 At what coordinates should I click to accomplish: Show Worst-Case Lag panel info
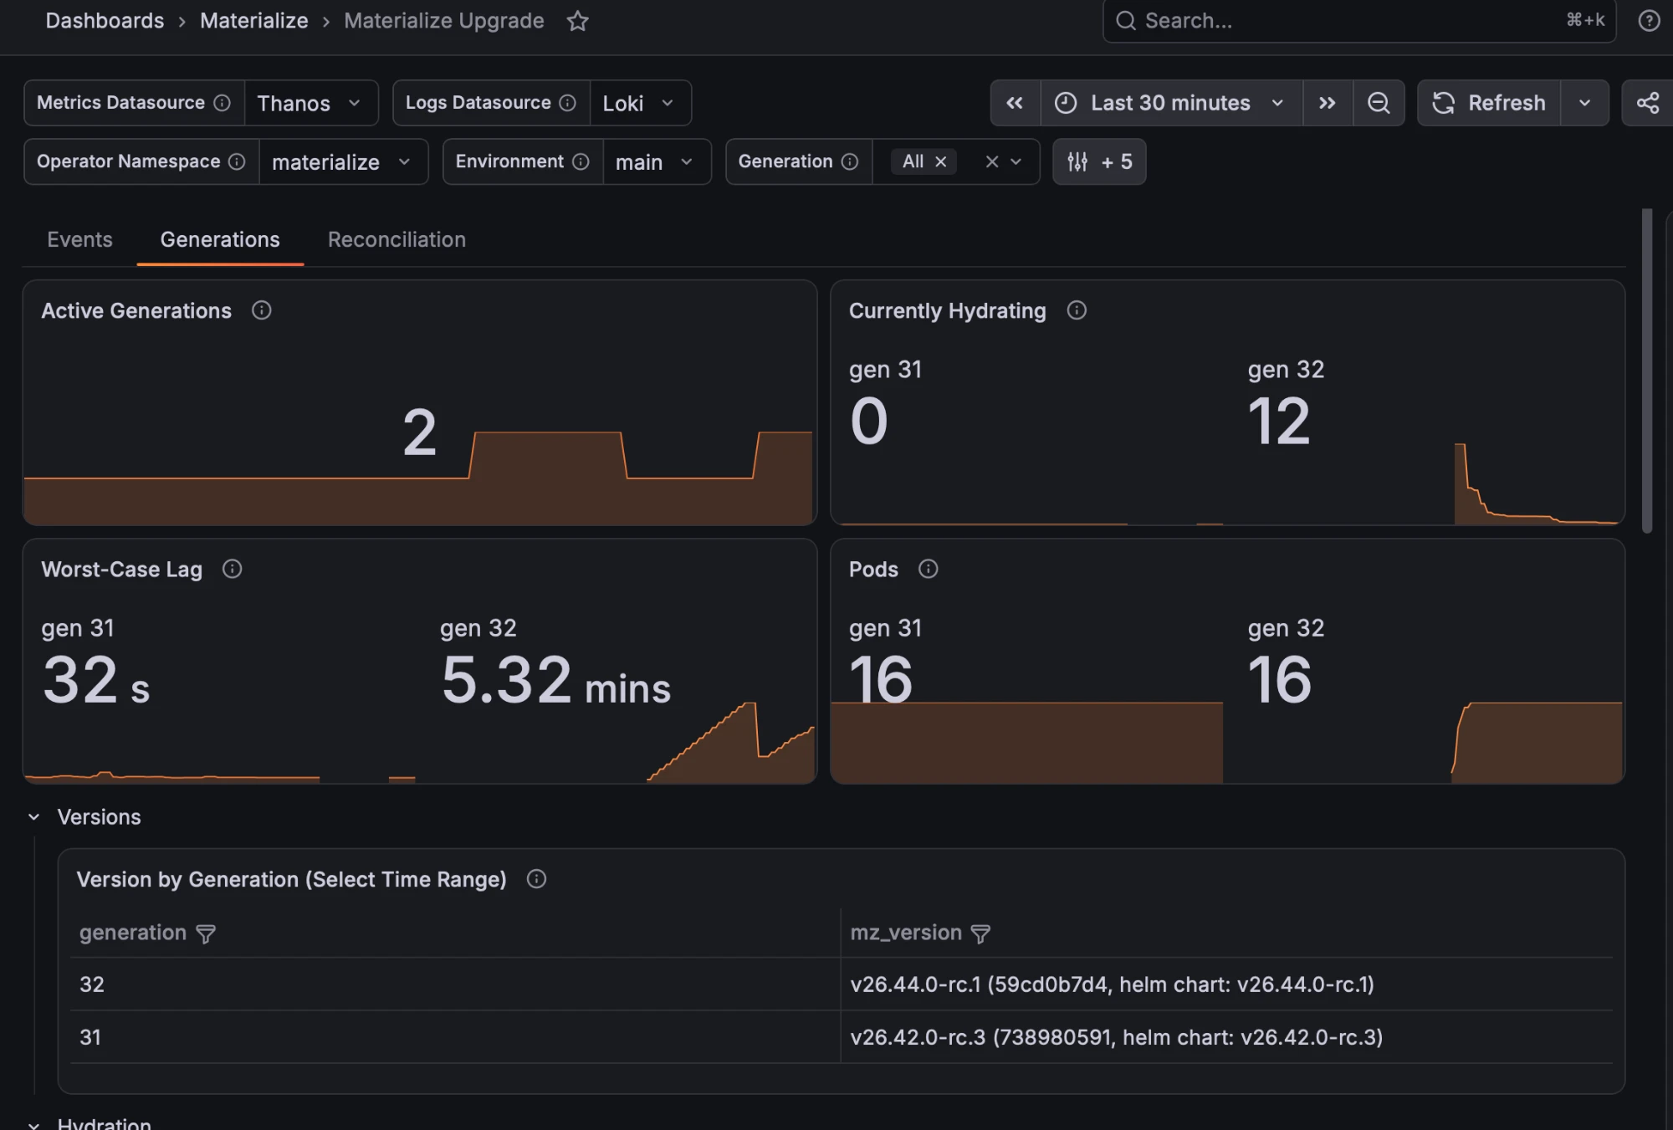232,569
